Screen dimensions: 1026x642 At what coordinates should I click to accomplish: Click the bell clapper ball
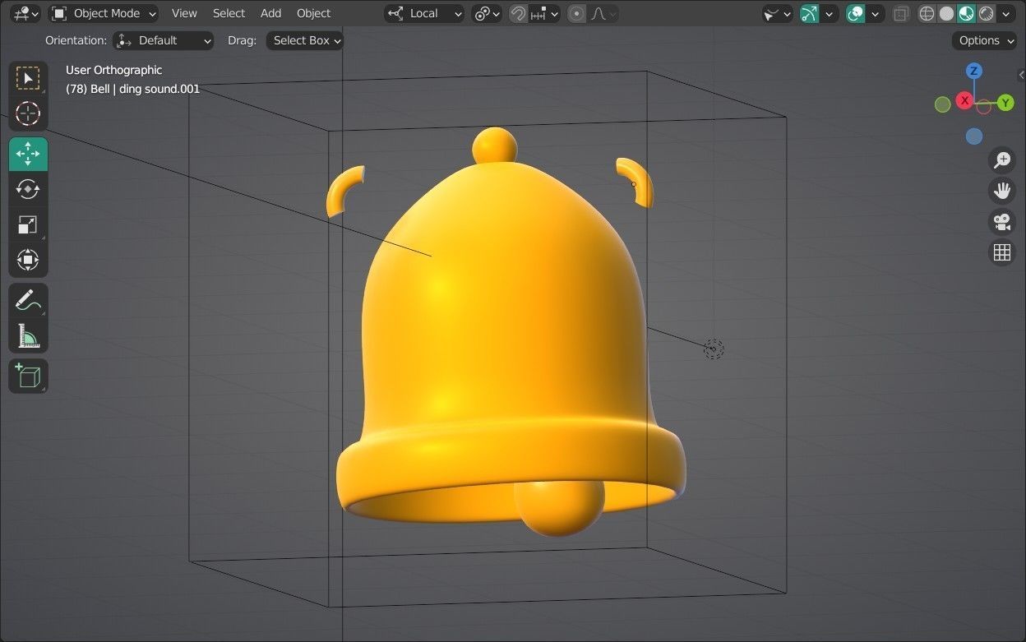(x=559, y=511)
